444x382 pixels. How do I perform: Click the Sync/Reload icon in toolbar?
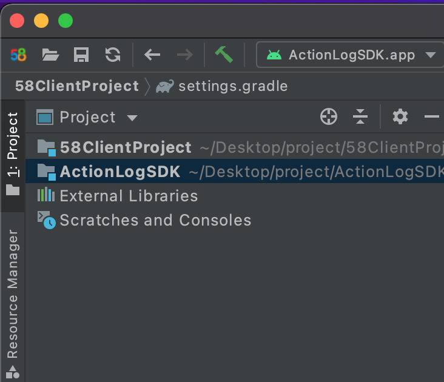[x=113, y=55]
